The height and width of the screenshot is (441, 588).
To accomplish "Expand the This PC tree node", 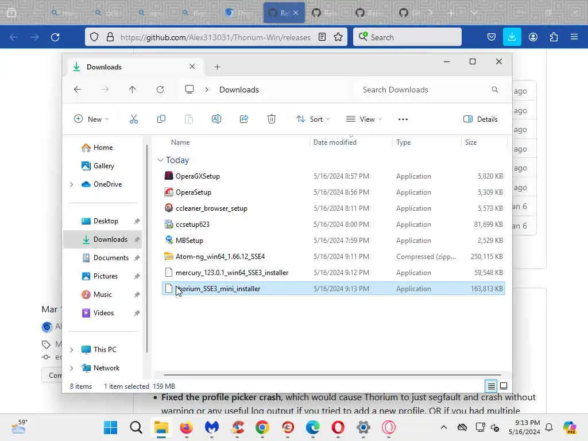I will (x=71, y=350).
